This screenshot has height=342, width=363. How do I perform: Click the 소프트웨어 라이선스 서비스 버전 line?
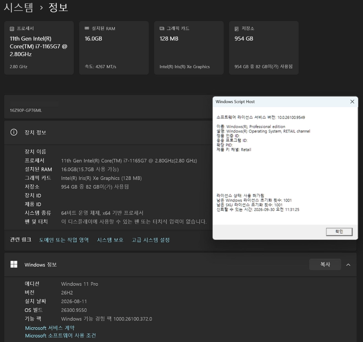click(261, 117)
